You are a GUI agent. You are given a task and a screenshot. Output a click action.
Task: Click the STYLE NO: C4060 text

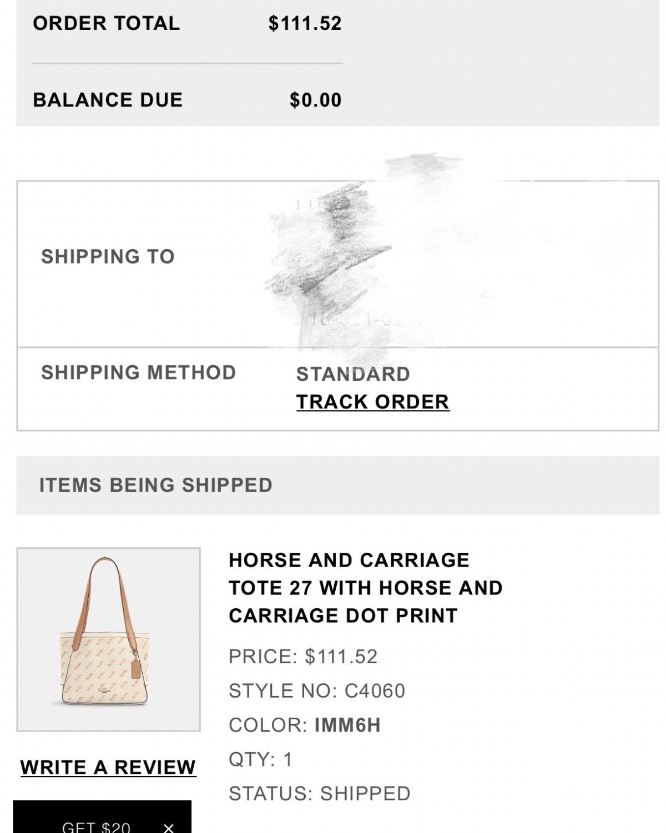(x=317, y=691)
